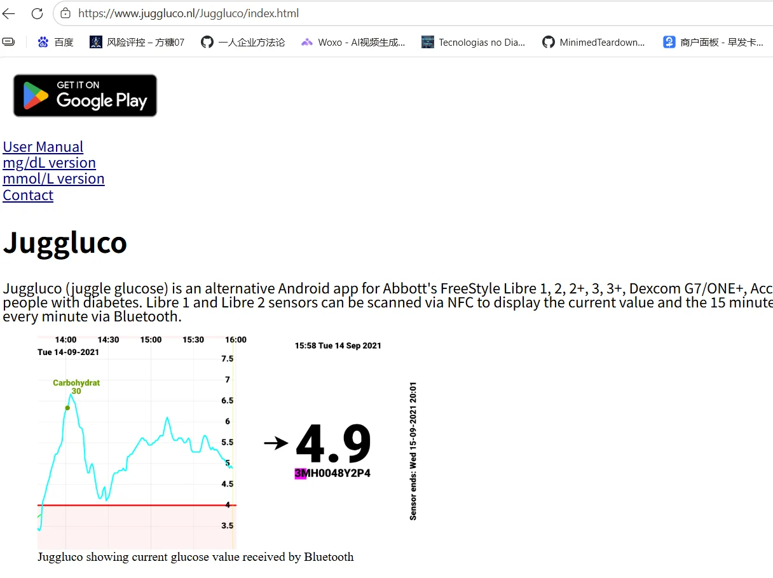Open the Contact link
Image resolution: width=773 pixels, height=578 pixels.
28,195
